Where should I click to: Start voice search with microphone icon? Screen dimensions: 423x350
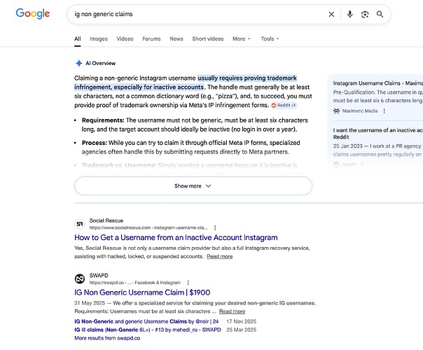point(349,14)
